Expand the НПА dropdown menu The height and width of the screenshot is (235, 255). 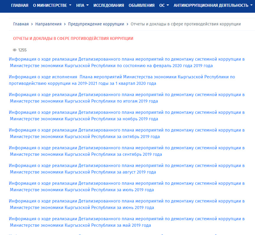tap(82, 5)
